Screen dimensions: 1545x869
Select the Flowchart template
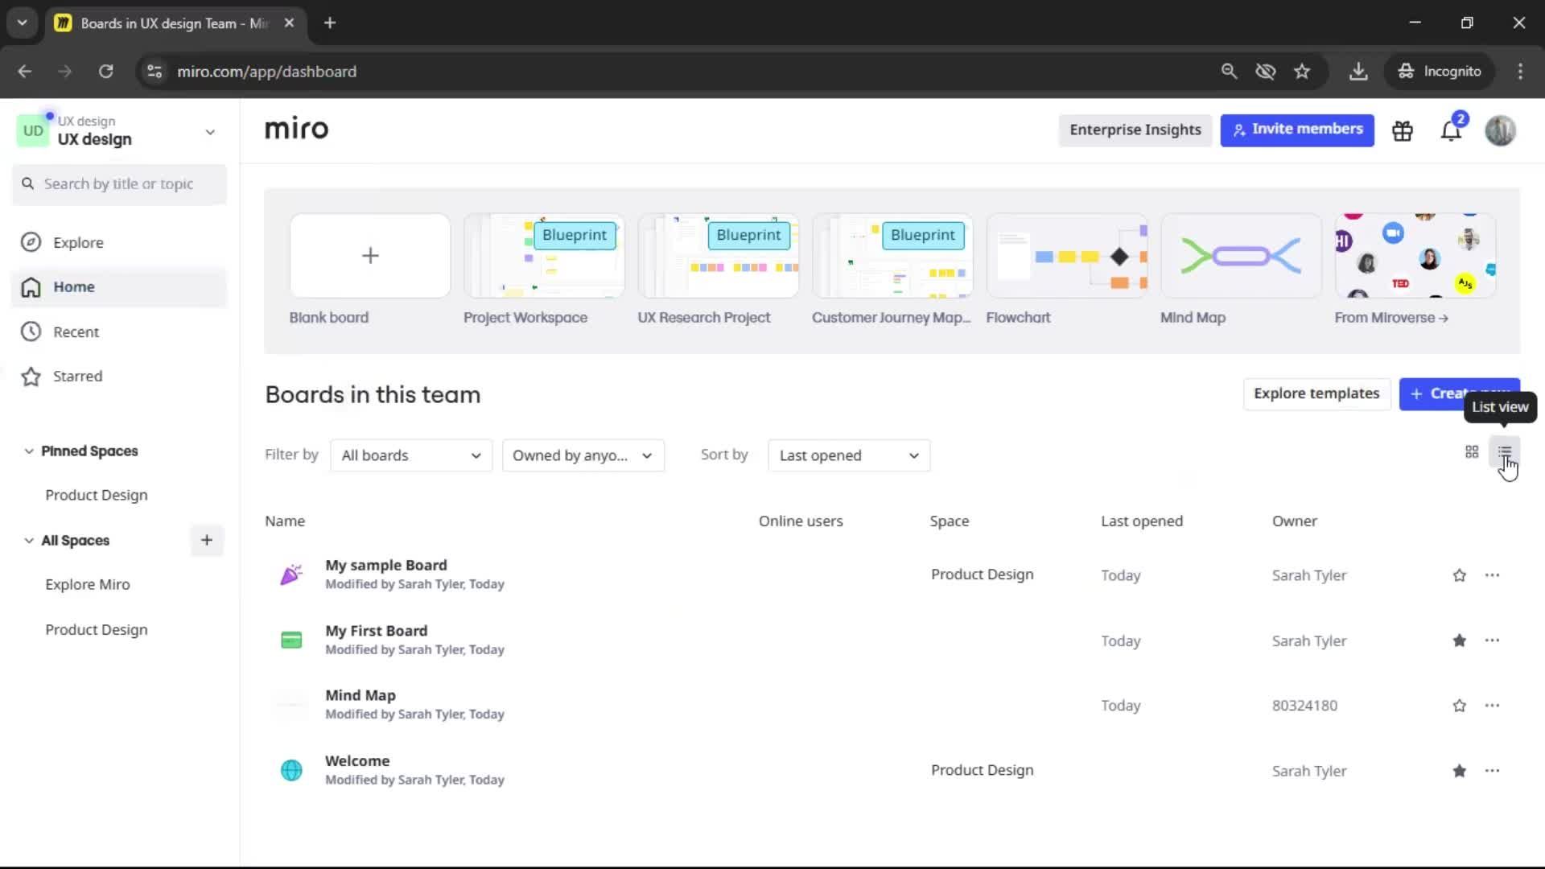(1067, 256)
